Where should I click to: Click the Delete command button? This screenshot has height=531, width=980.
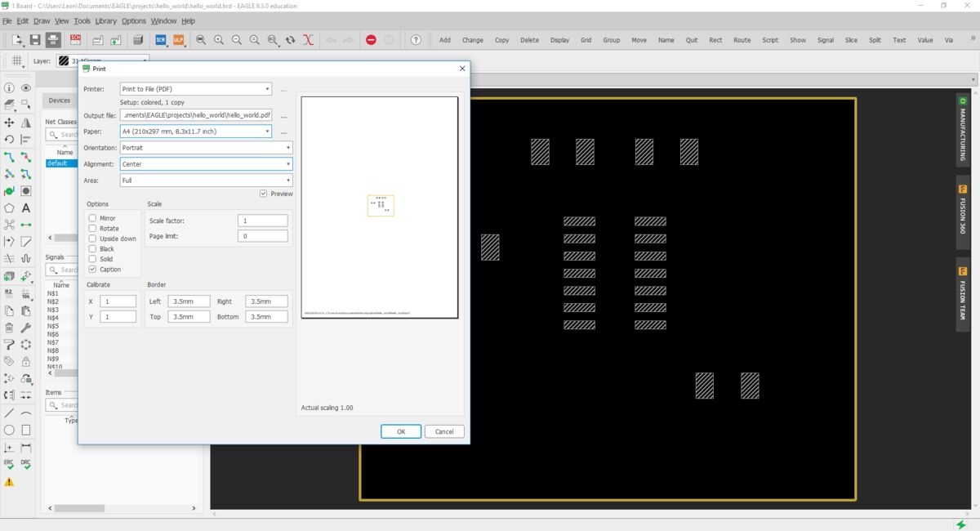[x=529, y=40]
